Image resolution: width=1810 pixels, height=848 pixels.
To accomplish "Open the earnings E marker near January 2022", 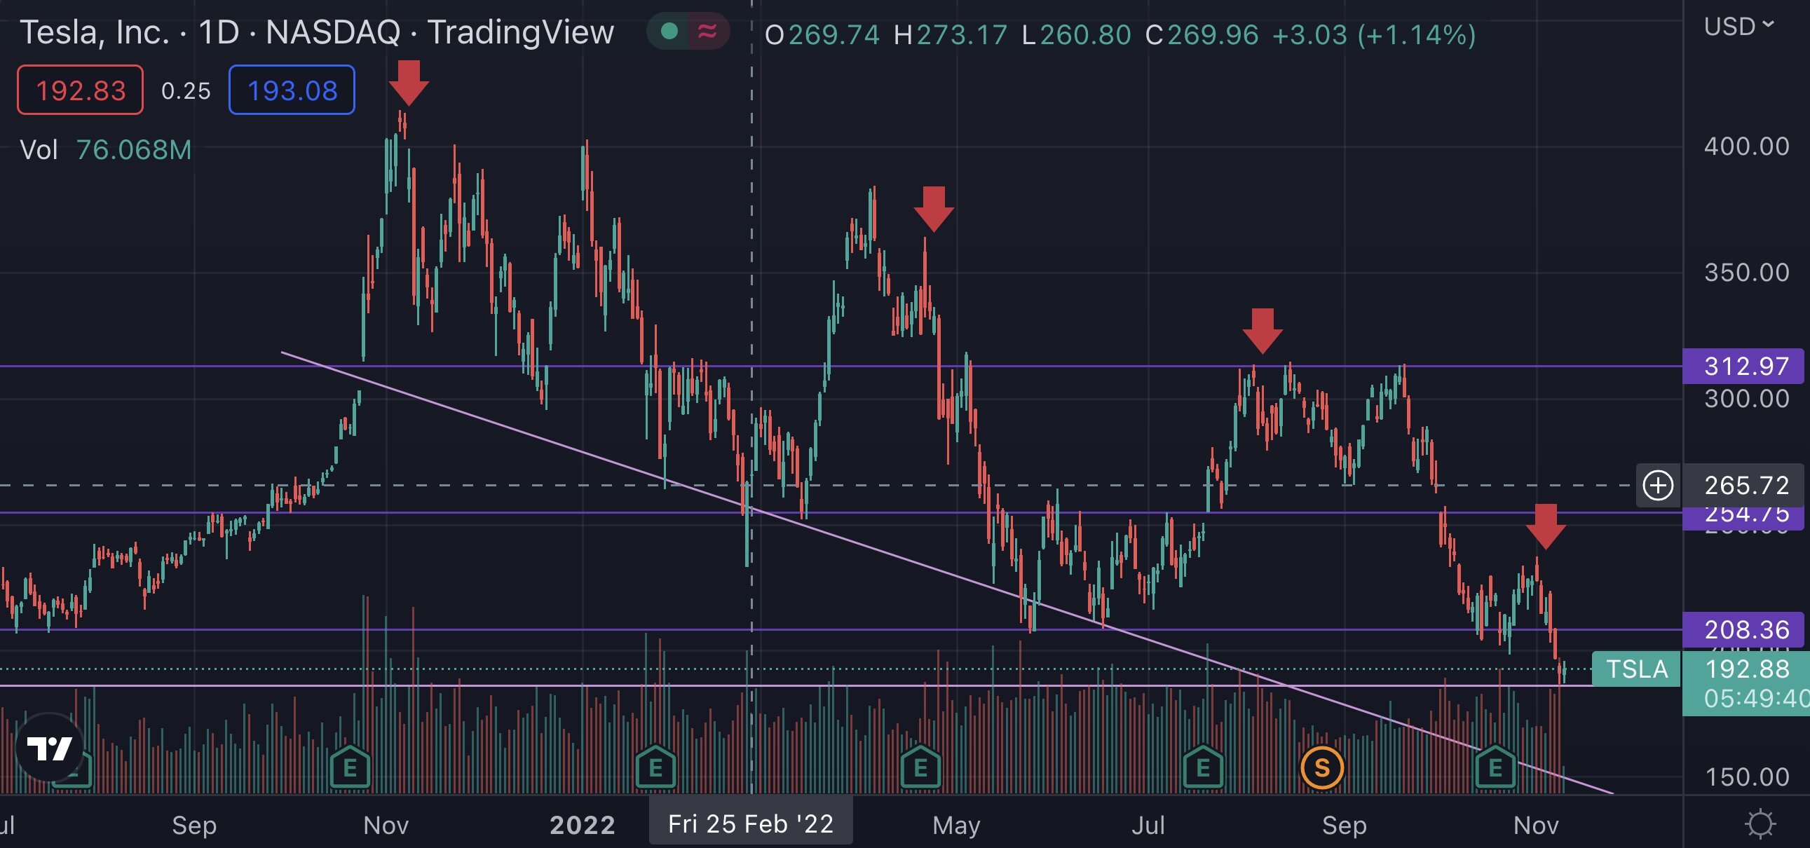I will coord(655,767).
